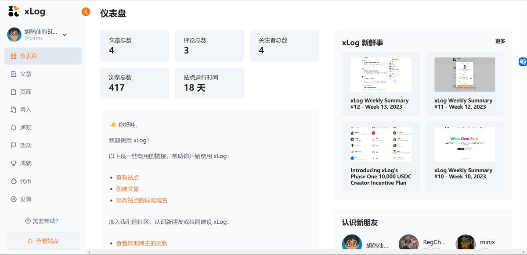Viewport: 527px width, 255px height.
Task: Open Weekly Summary #10 thumbnail
Action: [465, 145]
